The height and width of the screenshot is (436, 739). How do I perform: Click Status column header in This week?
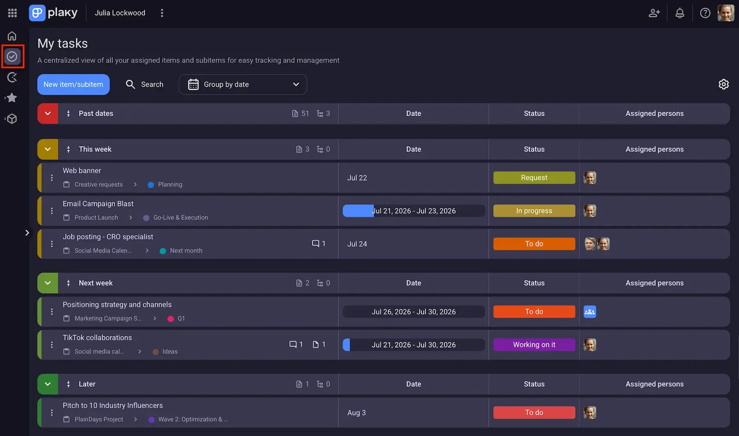534,149
